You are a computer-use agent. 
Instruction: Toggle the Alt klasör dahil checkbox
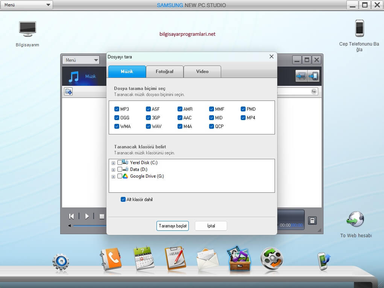pos(123,199)
